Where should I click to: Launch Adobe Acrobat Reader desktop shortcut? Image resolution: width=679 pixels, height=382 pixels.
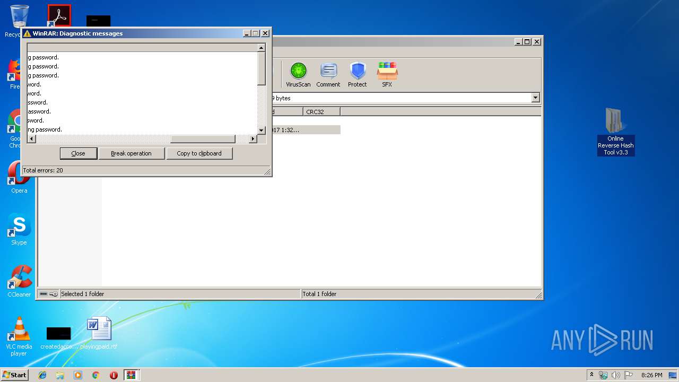[x=59, y=16]
